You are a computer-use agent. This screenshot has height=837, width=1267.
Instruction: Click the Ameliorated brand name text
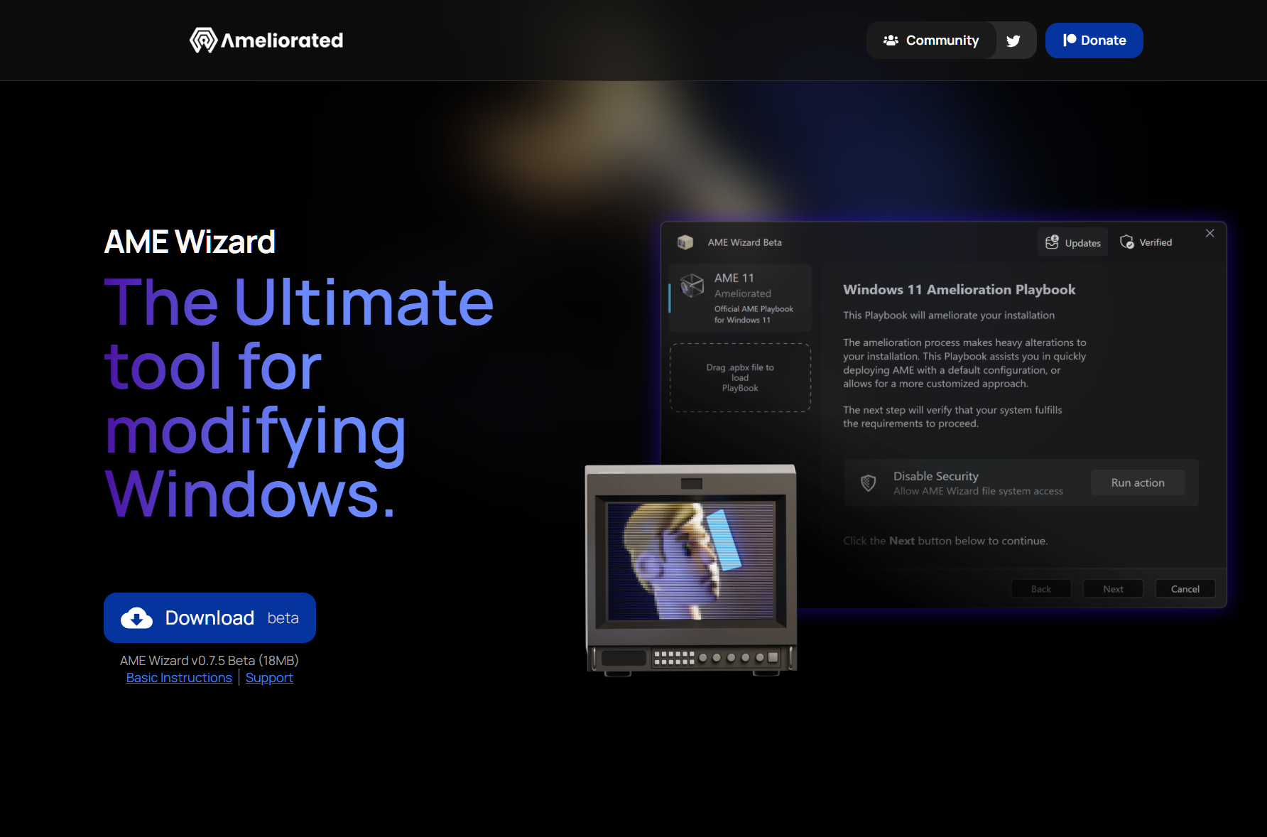pos(282,40)
